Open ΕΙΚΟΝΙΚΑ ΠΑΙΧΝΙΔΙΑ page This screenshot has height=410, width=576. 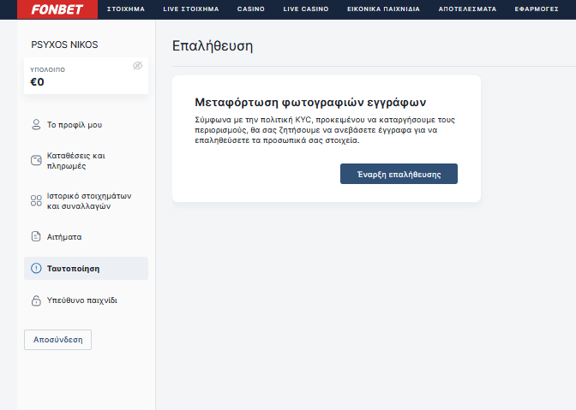click(x=383, y=9)
